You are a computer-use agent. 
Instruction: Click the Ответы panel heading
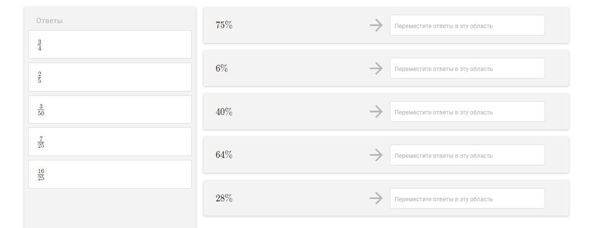(x=49, y=21)
